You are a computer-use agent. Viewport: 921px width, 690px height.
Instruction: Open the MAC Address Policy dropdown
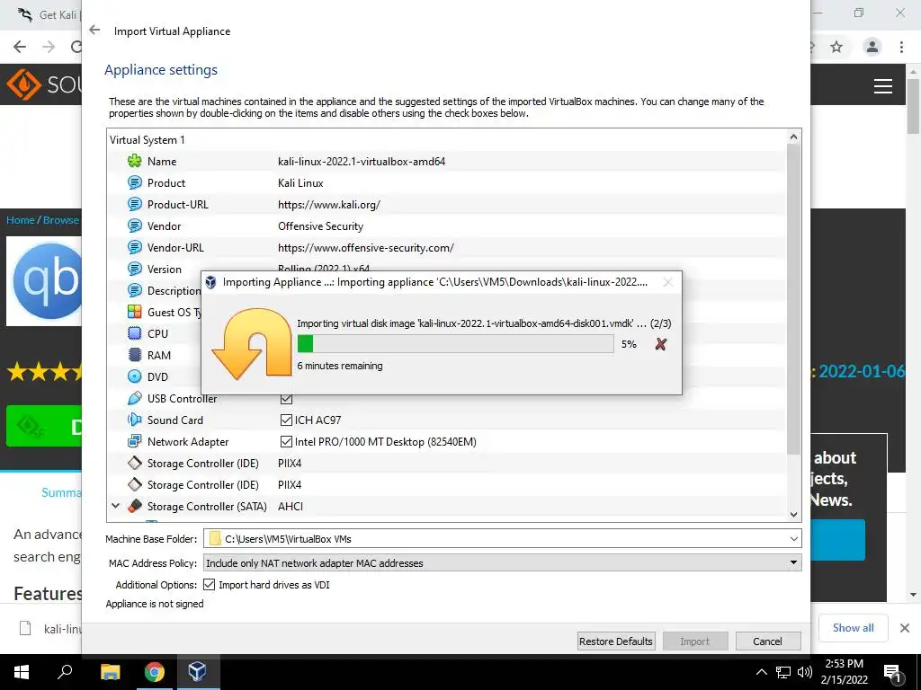pos(793,562)
